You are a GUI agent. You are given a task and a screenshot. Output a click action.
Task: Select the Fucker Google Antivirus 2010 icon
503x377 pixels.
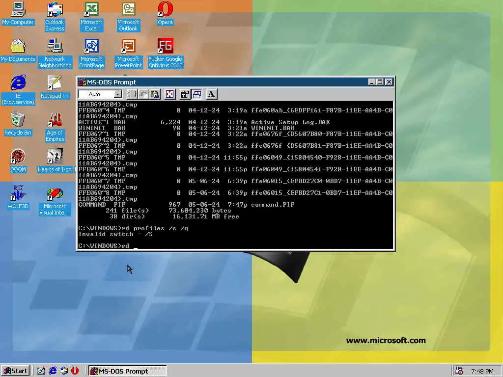[x=165, y=53]
